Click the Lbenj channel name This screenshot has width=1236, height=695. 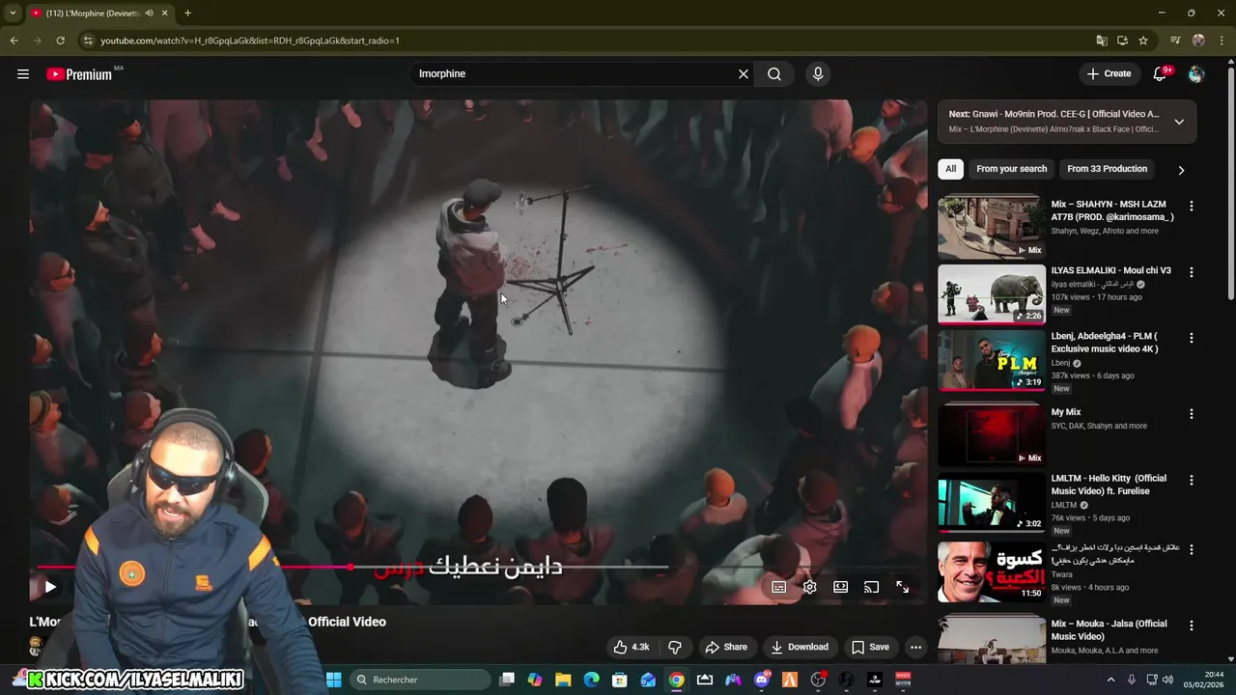point(1060,363)
